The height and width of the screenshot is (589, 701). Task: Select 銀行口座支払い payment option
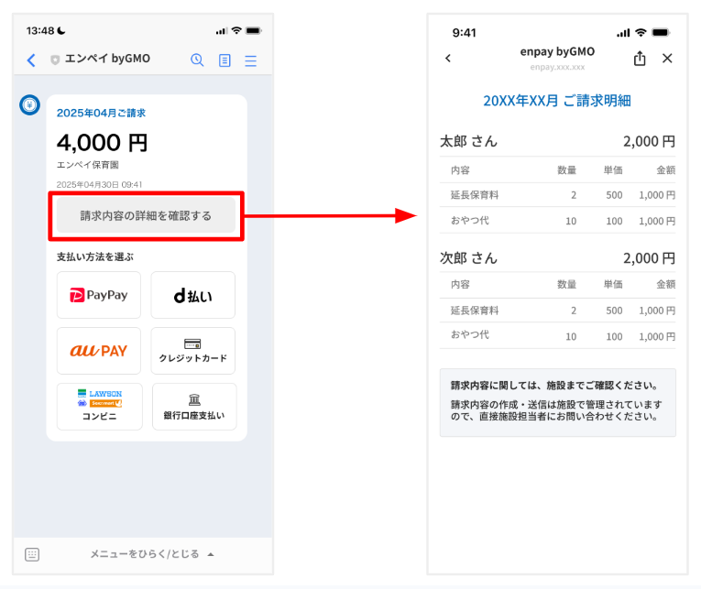[194, 407]
